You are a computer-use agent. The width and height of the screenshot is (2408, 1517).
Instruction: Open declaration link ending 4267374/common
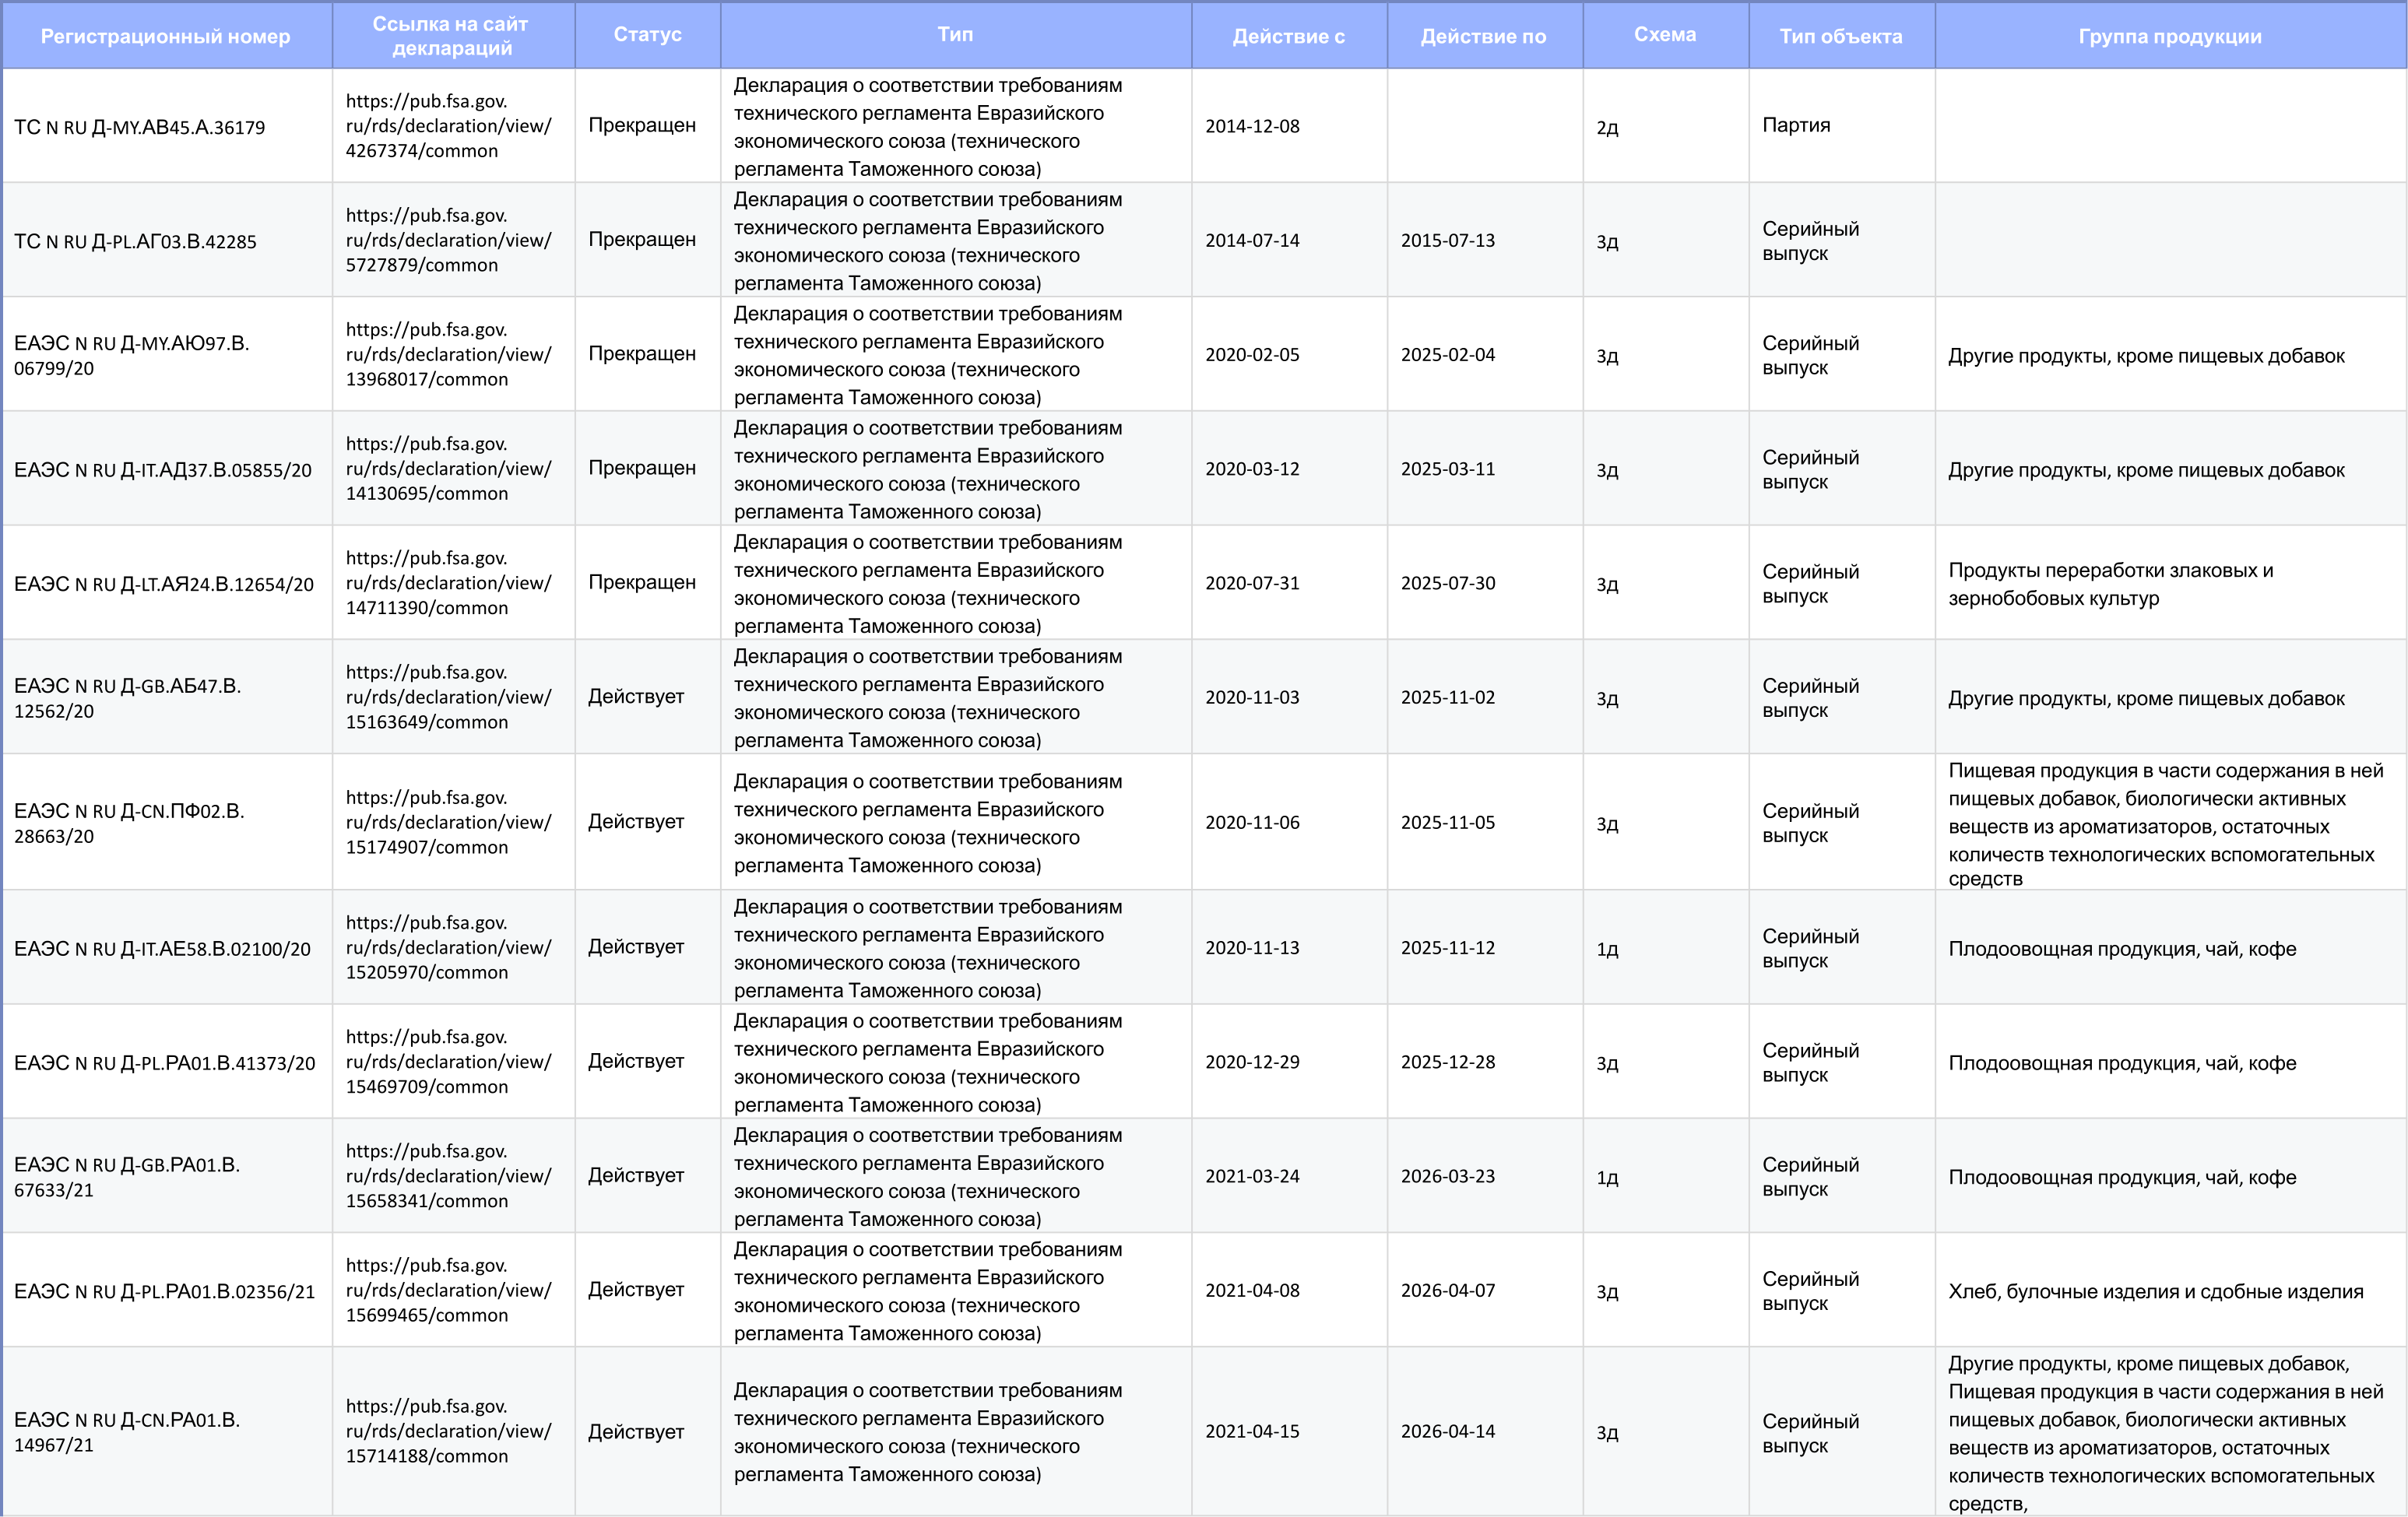click(x=448, y=126)
